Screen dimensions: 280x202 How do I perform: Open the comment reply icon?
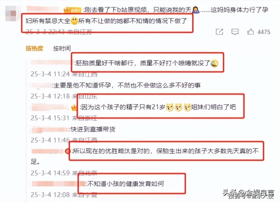(235, 32)
